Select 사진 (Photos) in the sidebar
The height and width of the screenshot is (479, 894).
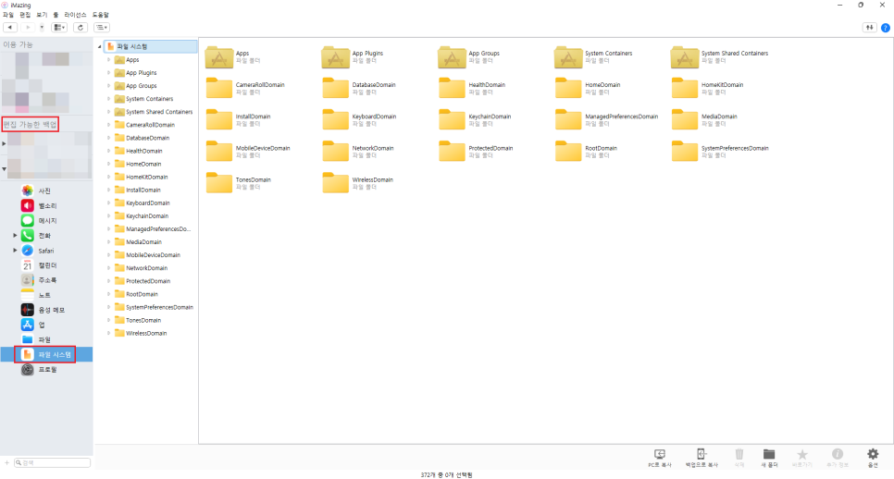[45, 190]
